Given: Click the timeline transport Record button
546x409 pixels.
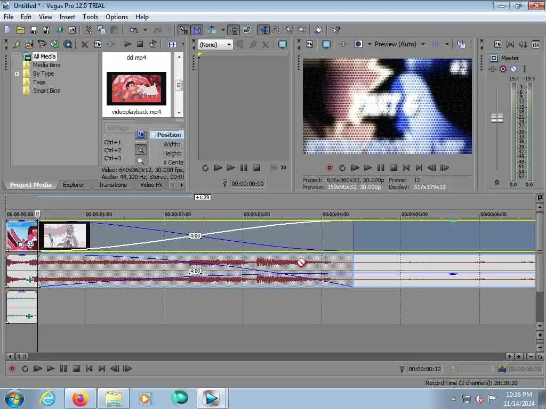Looking at the screenshot, I should click(x=12, y=369).
